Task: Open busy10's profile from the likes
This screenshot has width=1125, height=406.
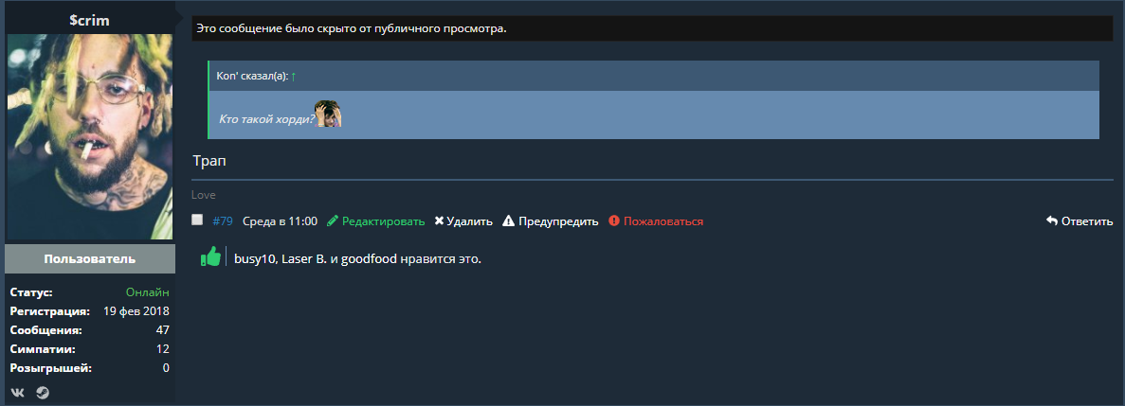Action: tap(255, 259)
